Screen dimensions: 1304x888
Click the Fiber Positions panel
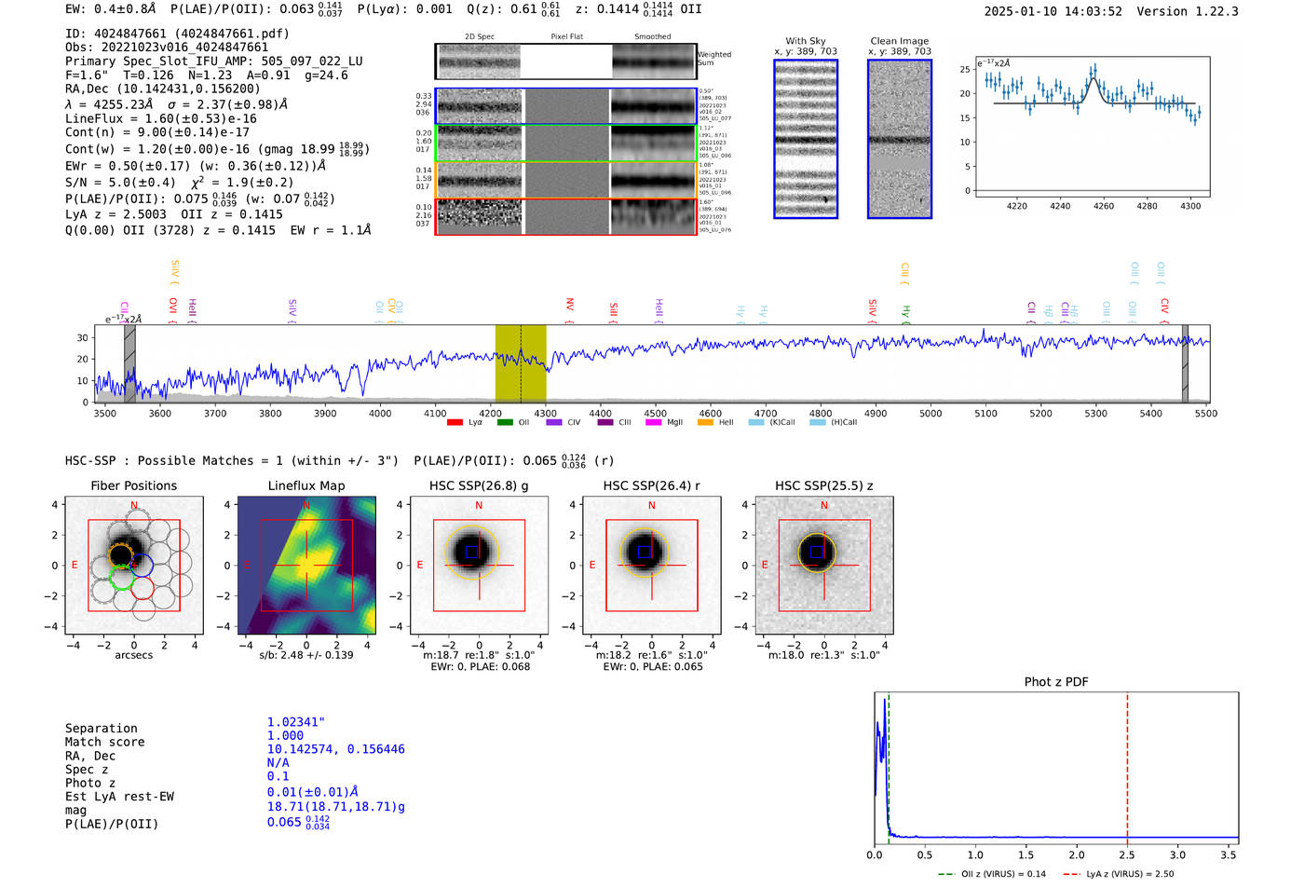[134, 566]
